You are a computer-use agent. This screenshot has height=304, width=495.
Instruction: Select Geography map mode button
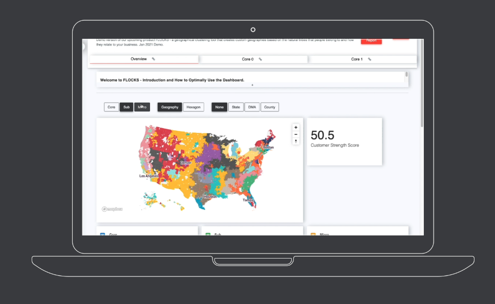pos(169,107)
